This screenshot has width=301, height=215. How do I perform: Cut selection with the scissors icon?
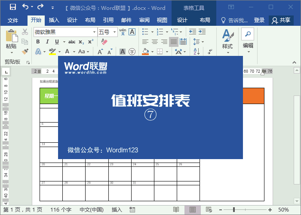coord(25,32)
